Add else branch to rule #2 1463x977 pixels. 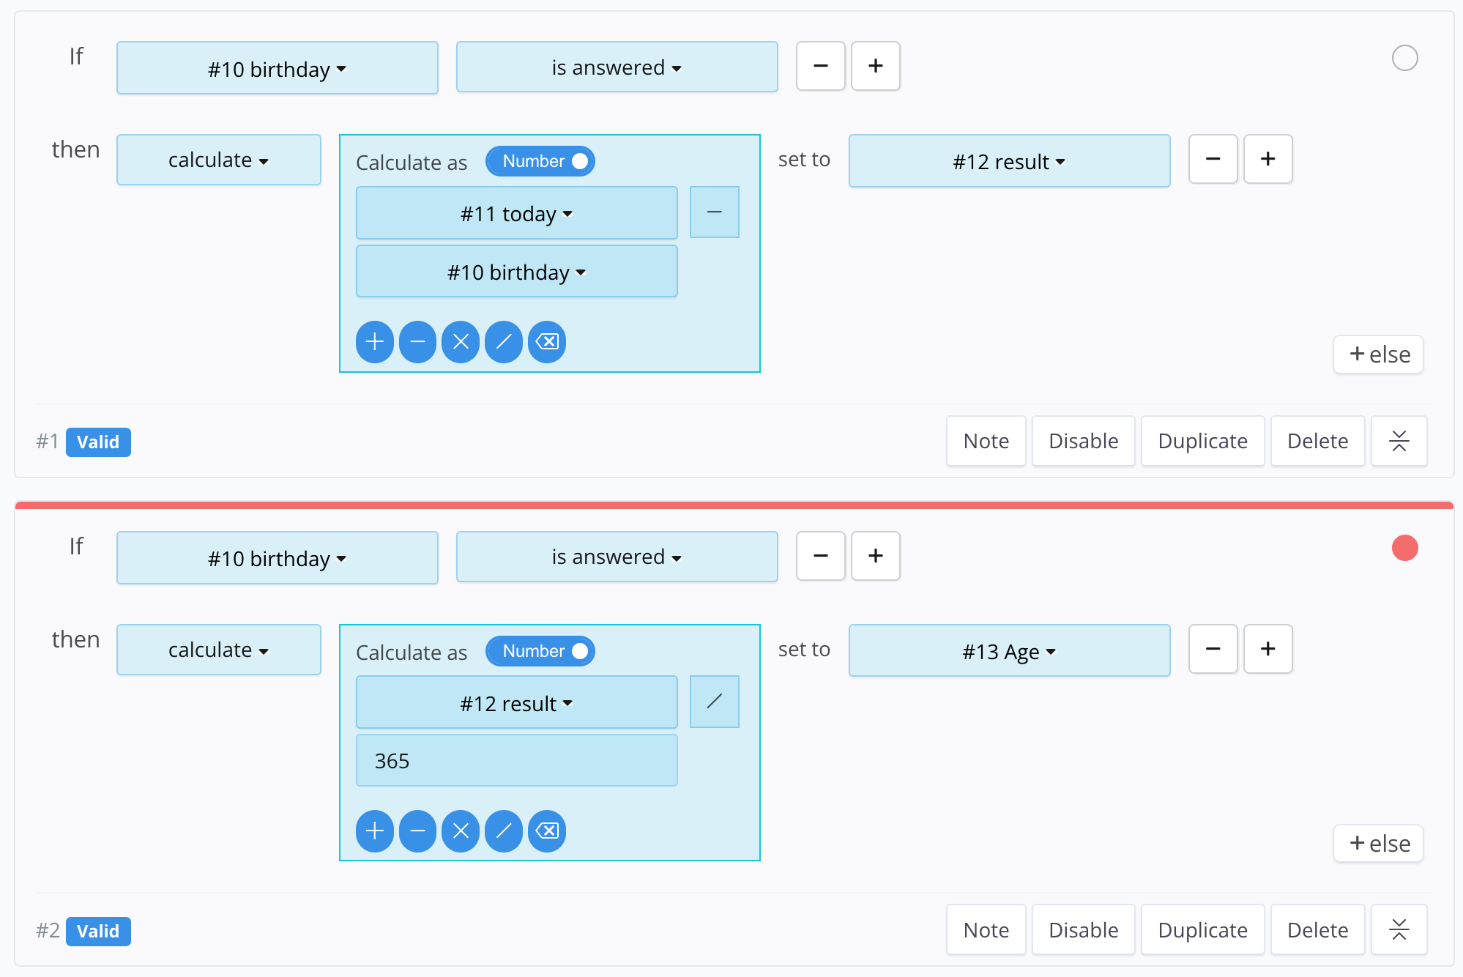coord(1378,844)
